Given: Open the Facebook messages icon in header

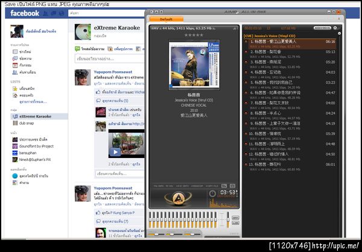Looking at the screenshot, I should click(54, 13).
